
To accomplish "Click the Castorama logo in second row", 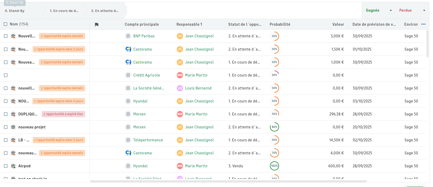I will pyautogui.click(x=128, y=49).
